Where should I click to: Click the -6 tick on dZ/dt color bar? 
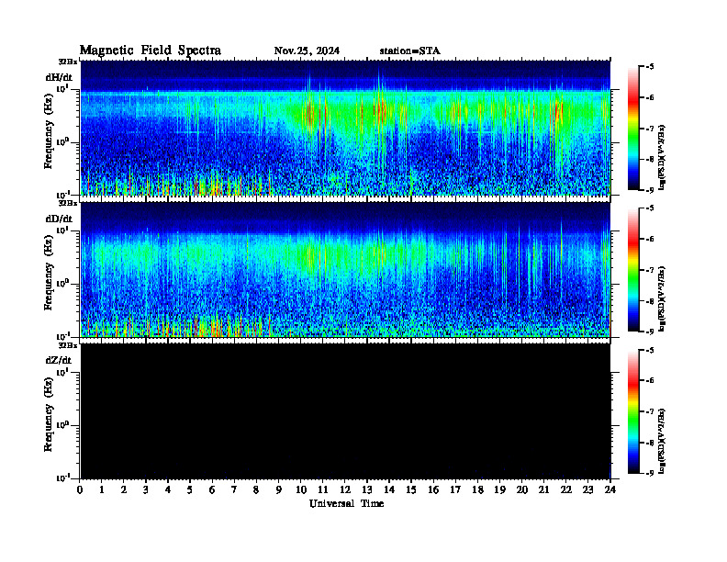pyautogui.click(x=649, y=381)
